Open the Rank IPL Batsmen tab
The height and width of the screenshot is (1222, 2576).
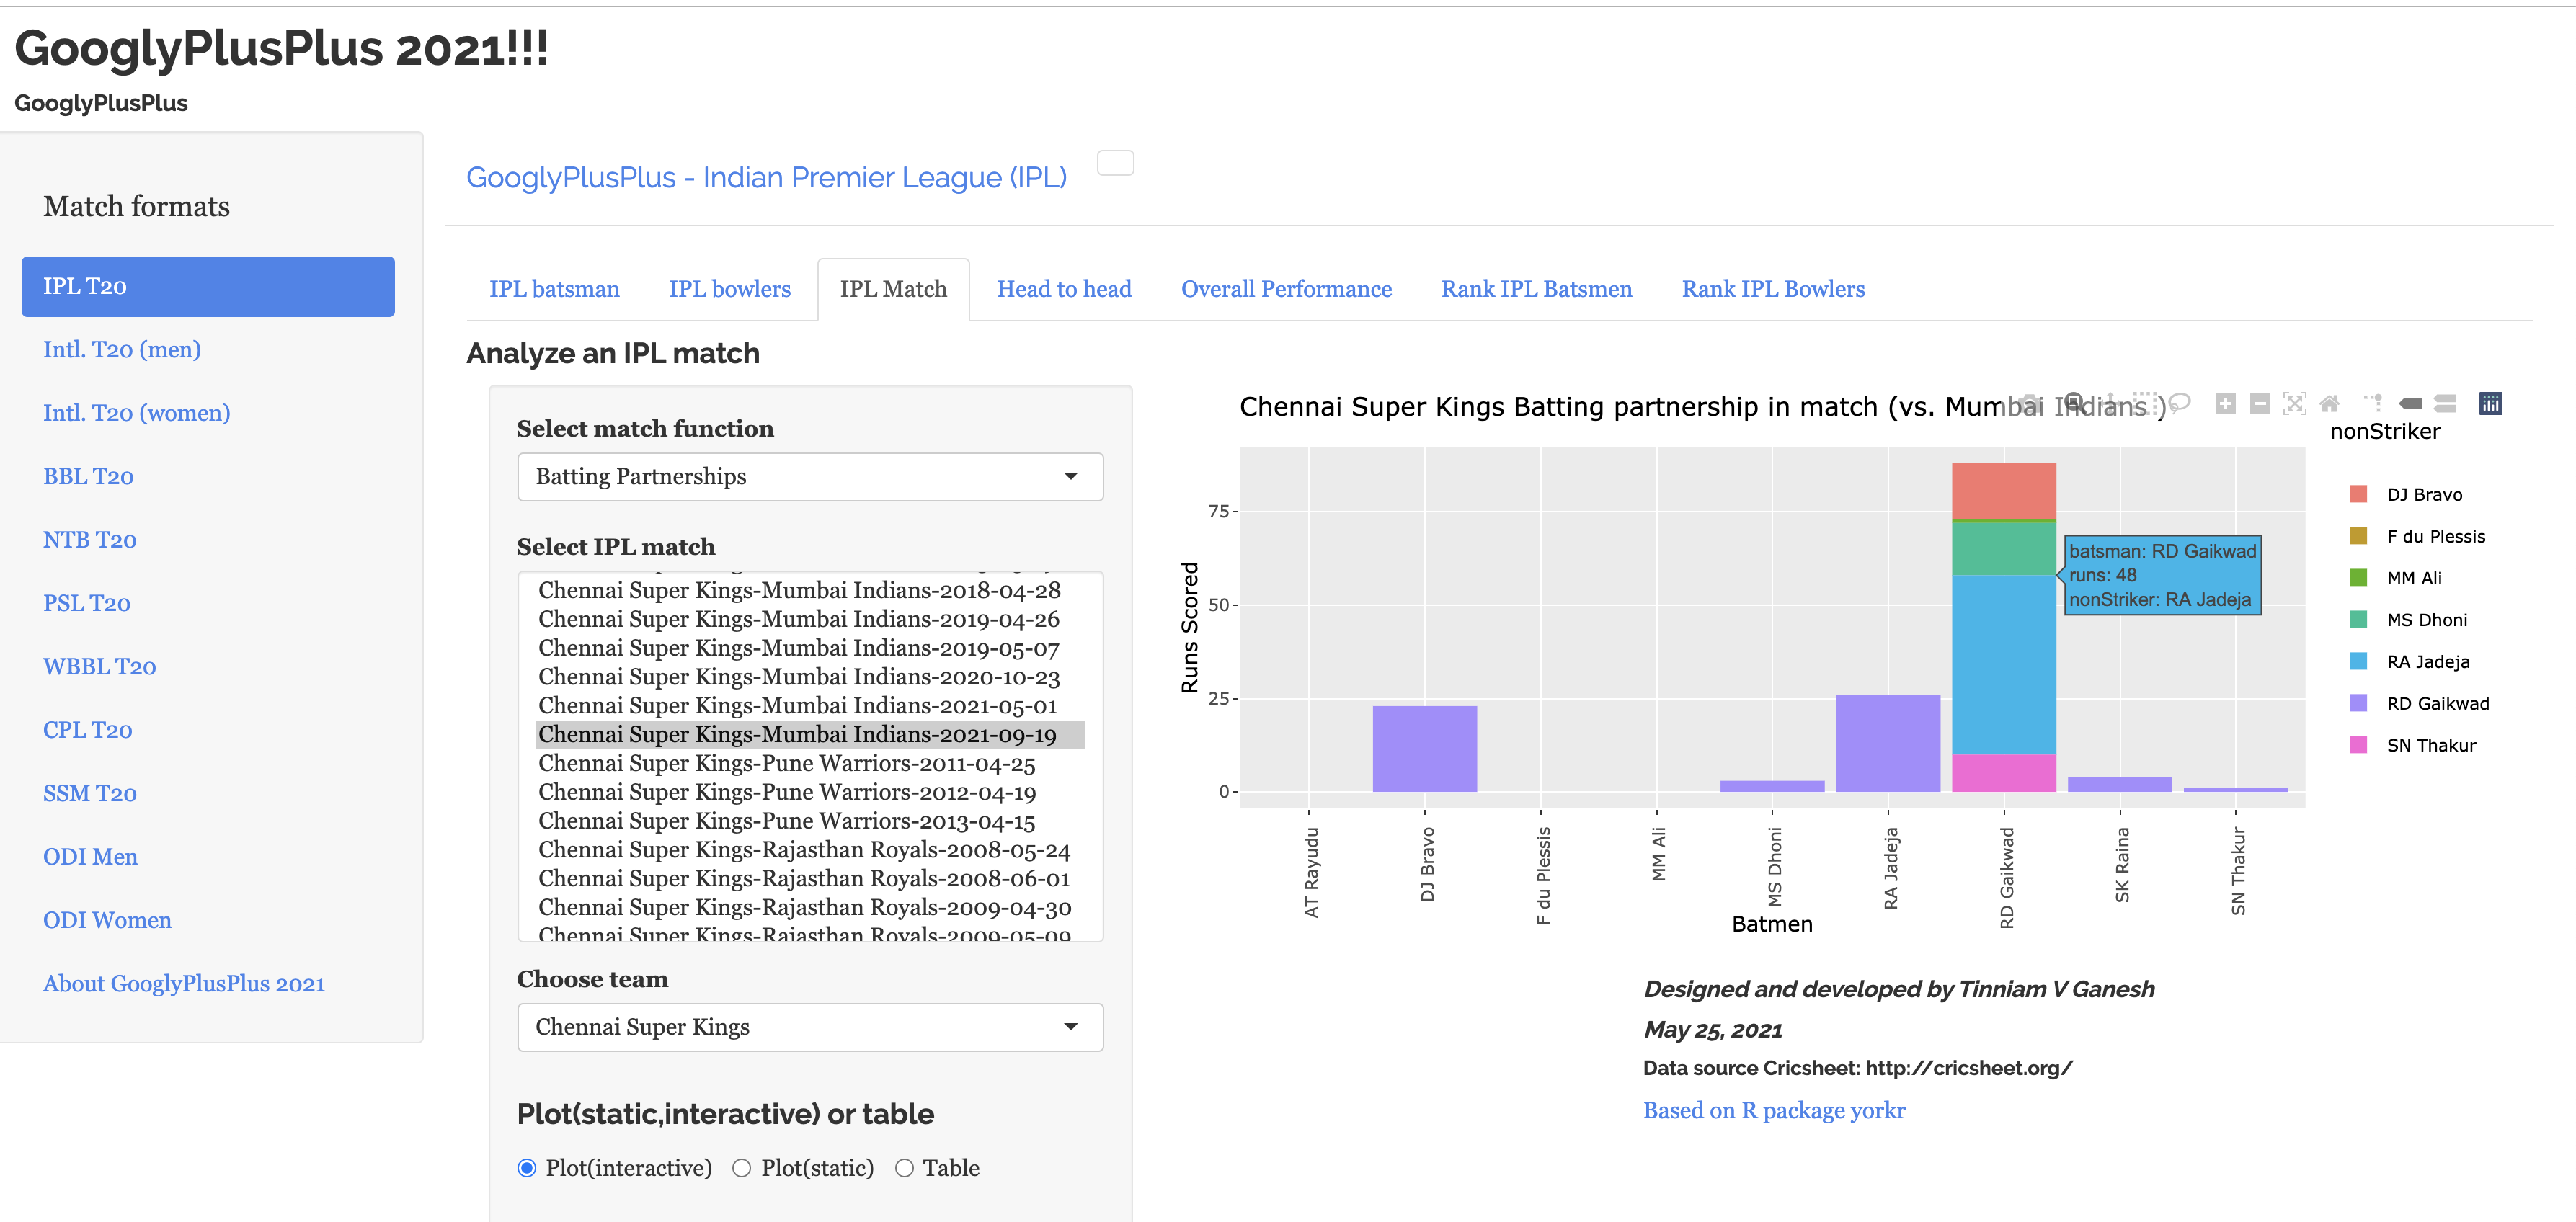(x=1536, y=290)
